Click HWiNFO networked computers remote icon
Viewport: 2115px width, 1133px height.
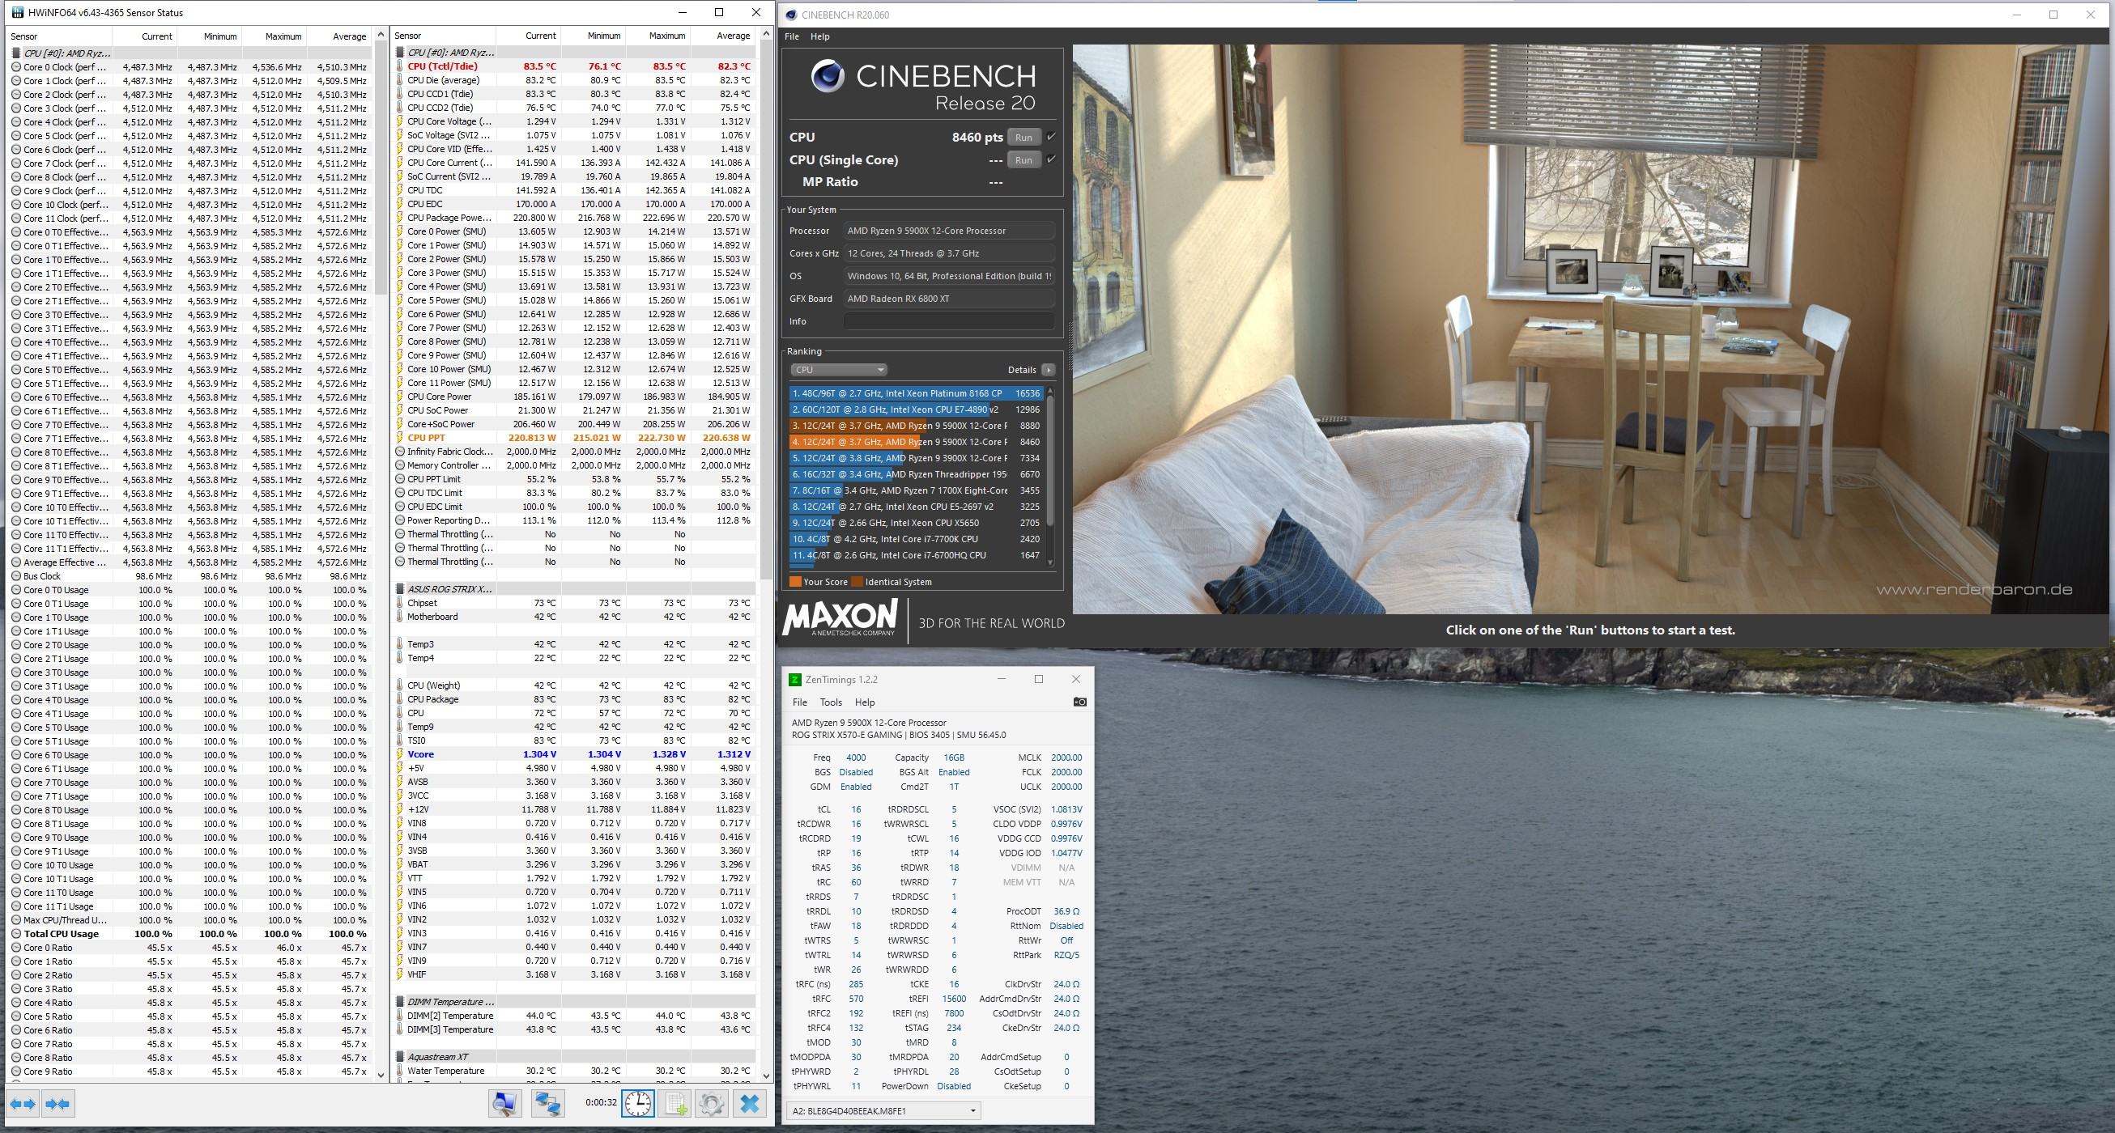547,1104
